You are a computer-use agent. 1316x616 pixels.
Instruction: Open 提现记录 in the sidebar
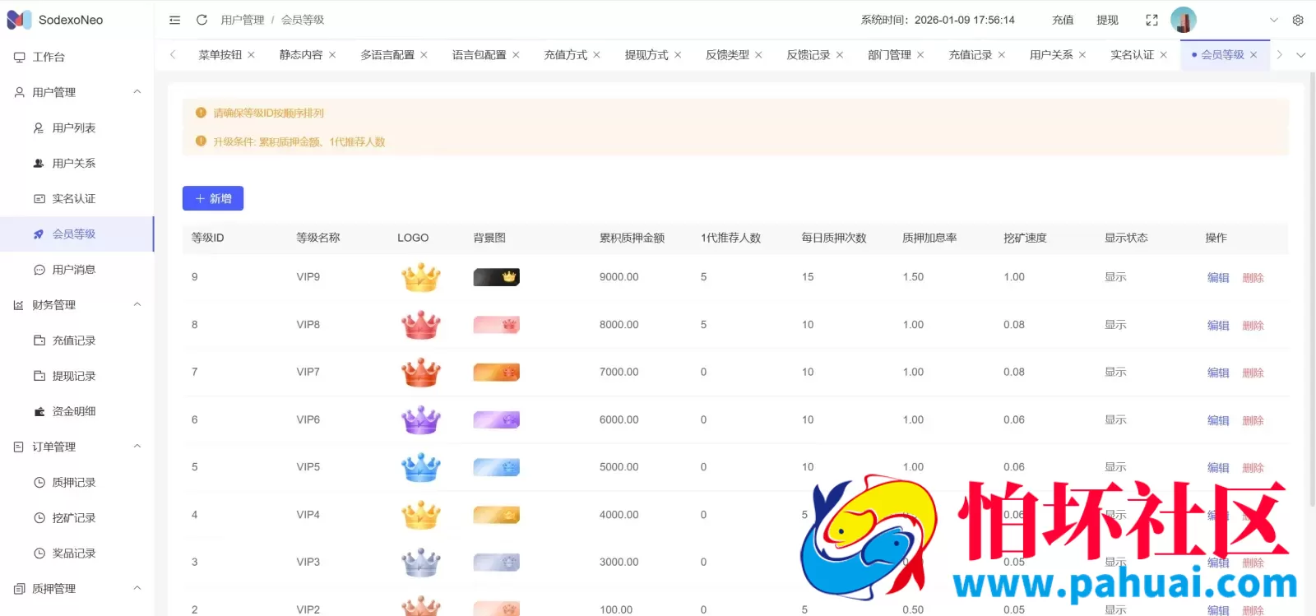tap(76, 376)
